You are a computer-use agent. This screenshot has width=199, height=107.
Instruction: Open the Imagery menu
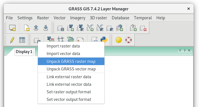78,18
